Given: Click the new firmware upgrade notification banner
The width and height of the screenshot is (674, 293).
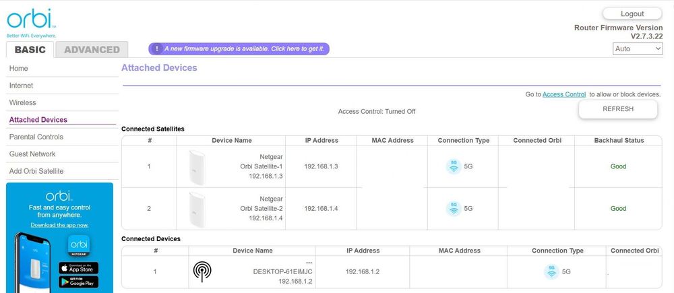Looking at the screenshot, I should tap(239, 48).
